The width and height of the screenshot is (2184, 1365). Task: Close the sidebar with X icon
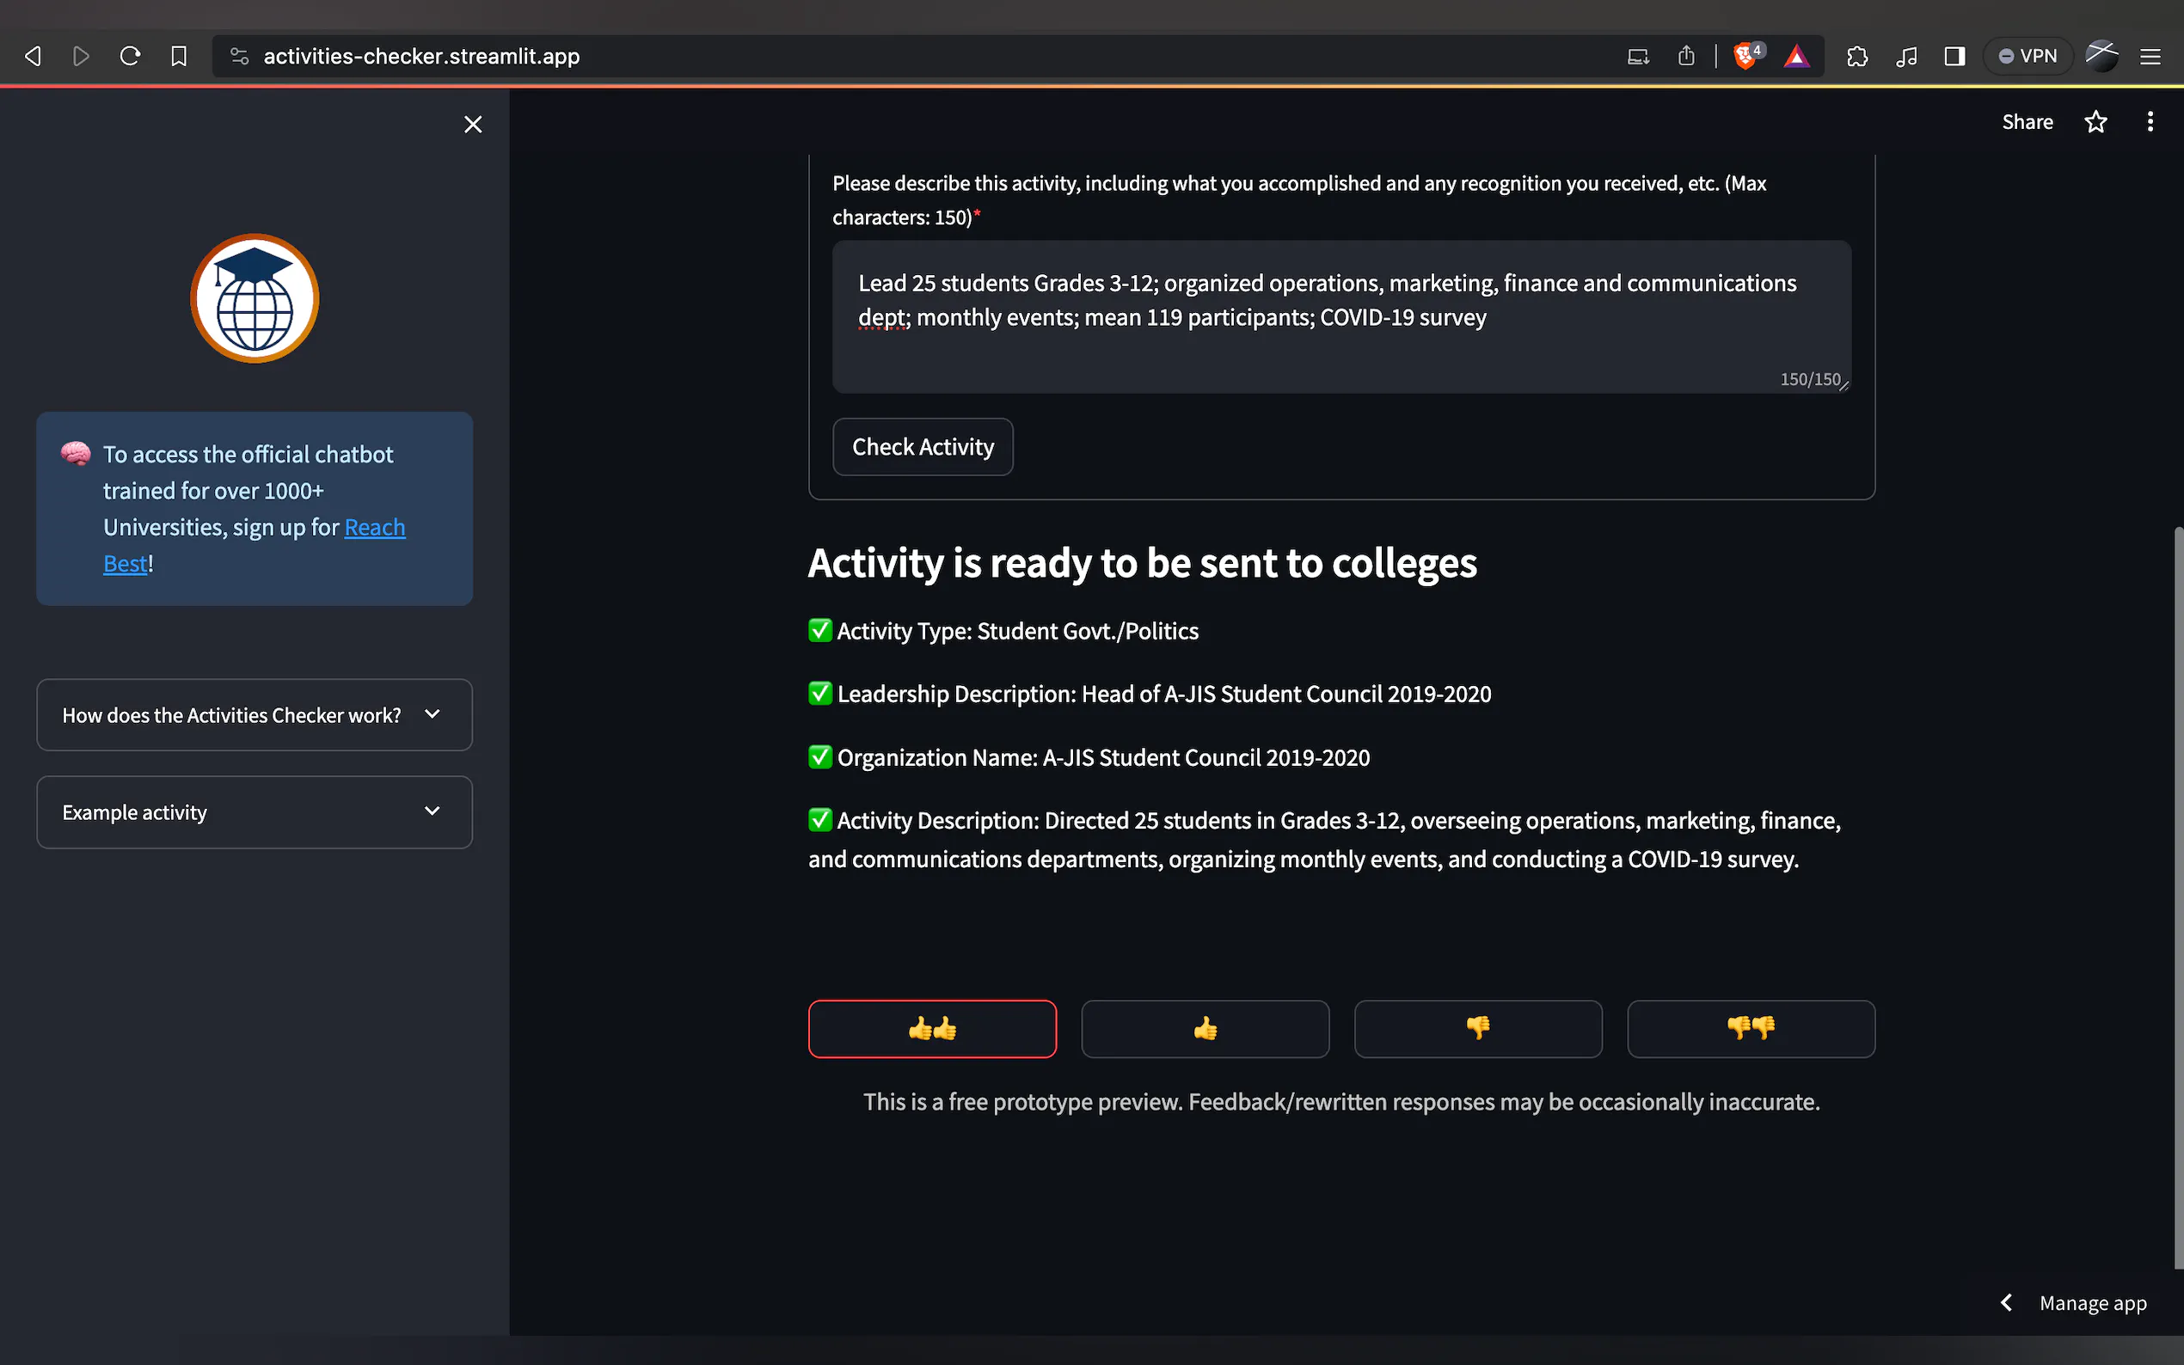[x=472, y=125]
